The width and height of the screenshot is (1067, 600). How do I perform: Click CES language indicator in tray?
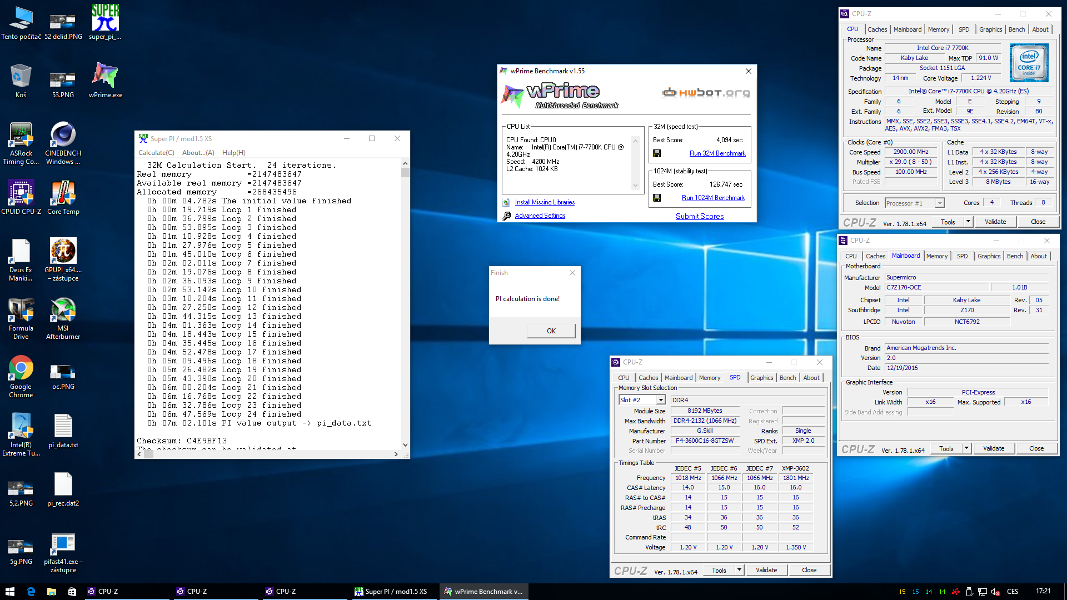[x=1013, y=592]
